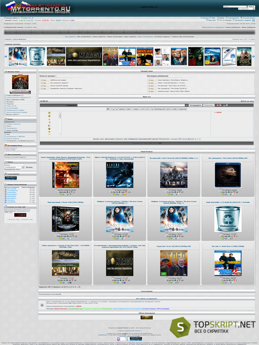Open the Активные темы link below the header

click(31, 28)
